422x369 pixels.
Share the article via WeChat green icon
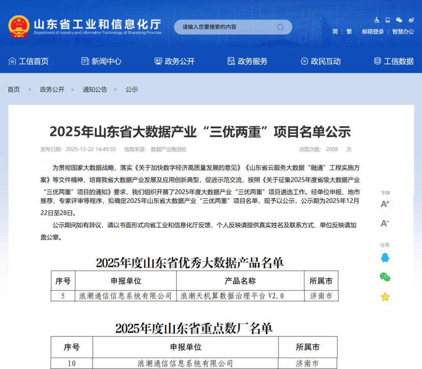point(385,278)
